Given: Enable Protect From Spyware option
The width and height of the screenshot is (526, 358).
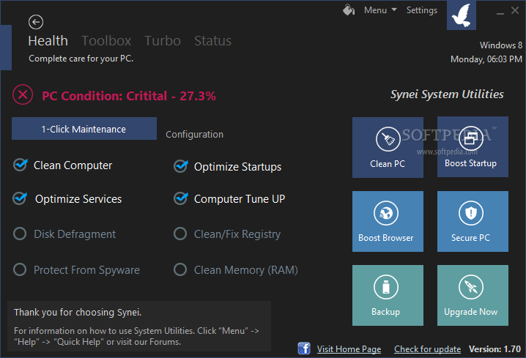Looking at the screenshot, I should [x=20, y=269].
